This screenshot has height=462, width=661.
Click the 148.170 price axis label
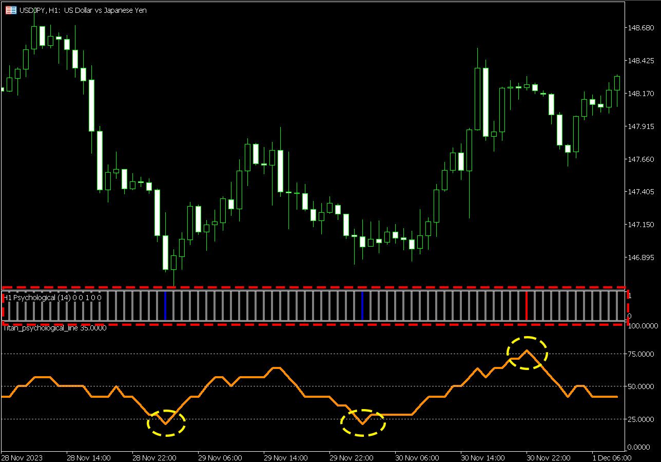[640, 94]
